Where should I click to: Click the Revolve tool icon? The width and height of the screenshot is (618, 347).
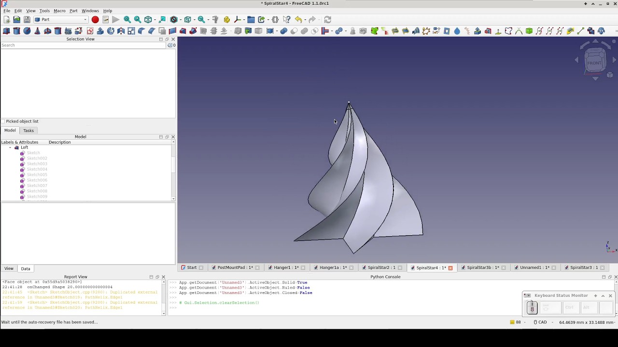[111, 31]
